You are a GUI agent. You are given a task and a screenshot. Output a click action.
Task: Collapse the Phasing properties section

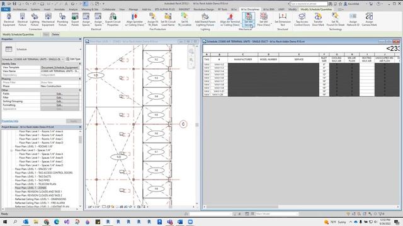(x=80, y=79)
